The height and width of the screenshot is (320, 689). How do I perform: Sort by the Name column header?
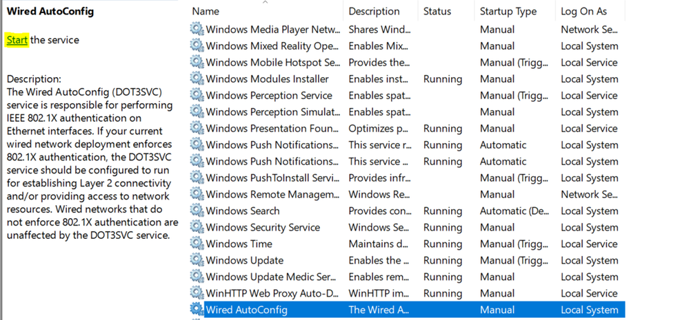point(206,11)
